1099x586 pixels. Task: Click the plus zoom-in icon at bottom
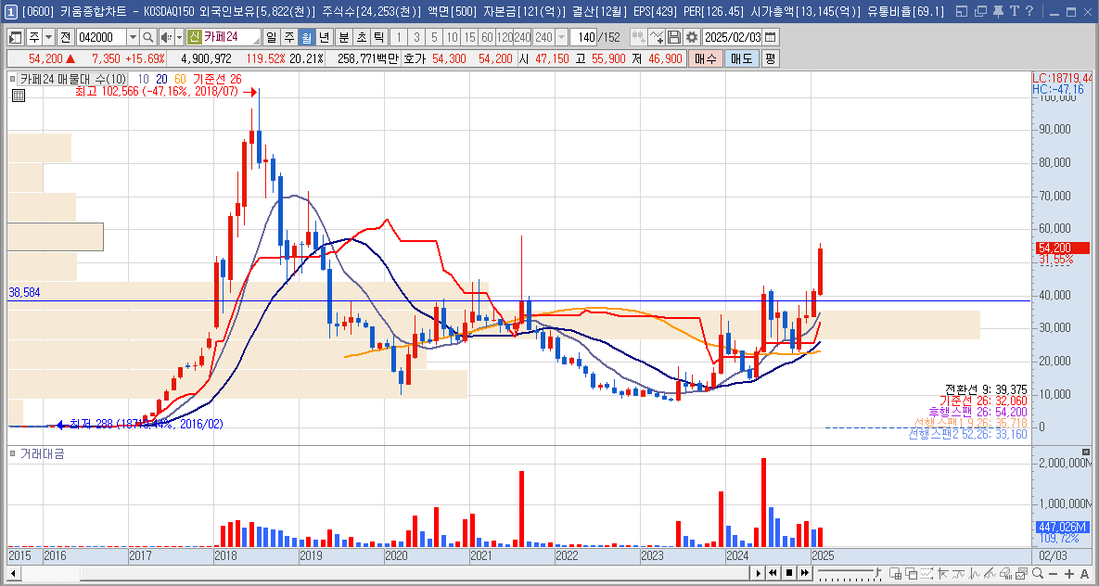point(1069,573)
